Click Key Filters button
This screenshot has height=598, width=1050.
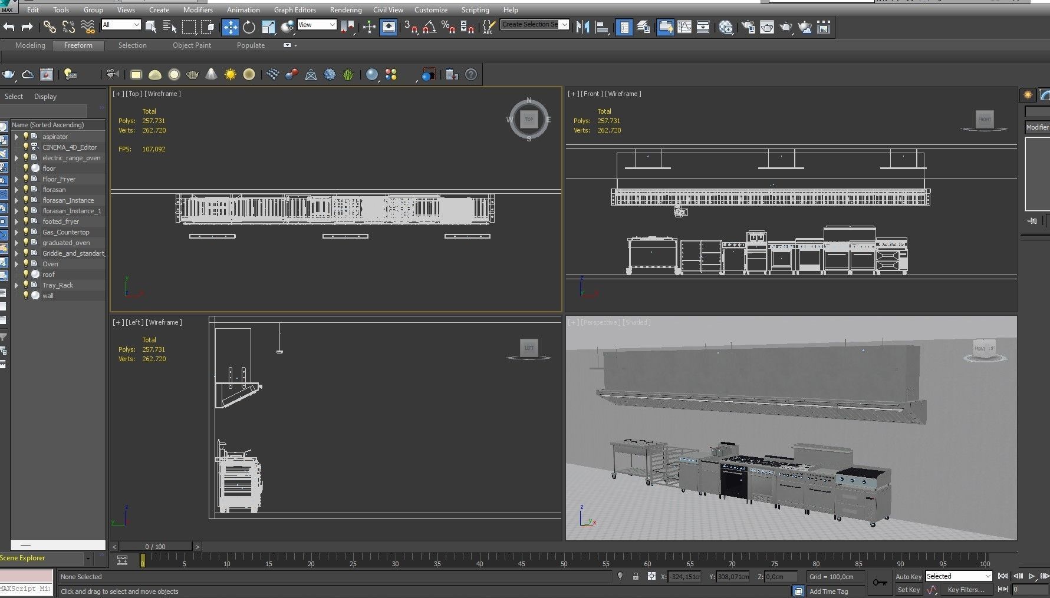(966, 590)
